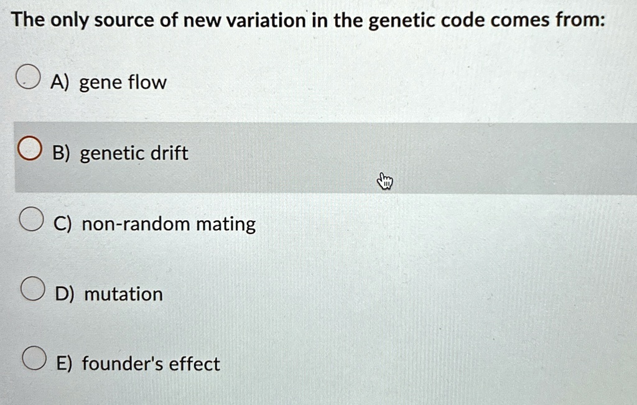Click the 'genetic drift' answer label

(134, 154)
